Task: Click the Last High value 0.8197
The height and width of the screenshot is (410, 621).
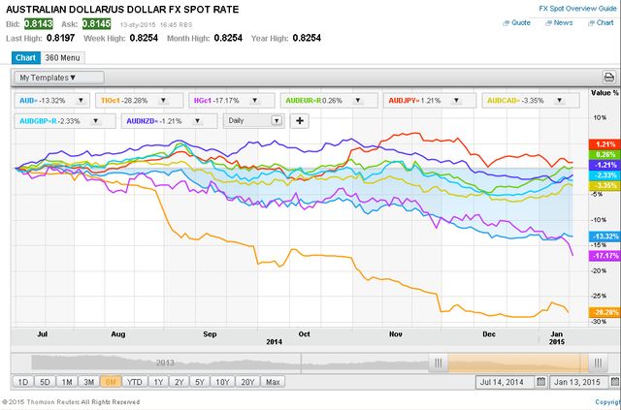Action: click(60, 38)
